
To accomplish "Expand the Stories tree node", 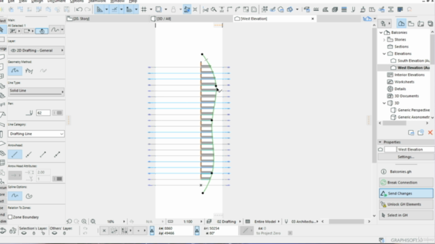I will tap(384, 40).
